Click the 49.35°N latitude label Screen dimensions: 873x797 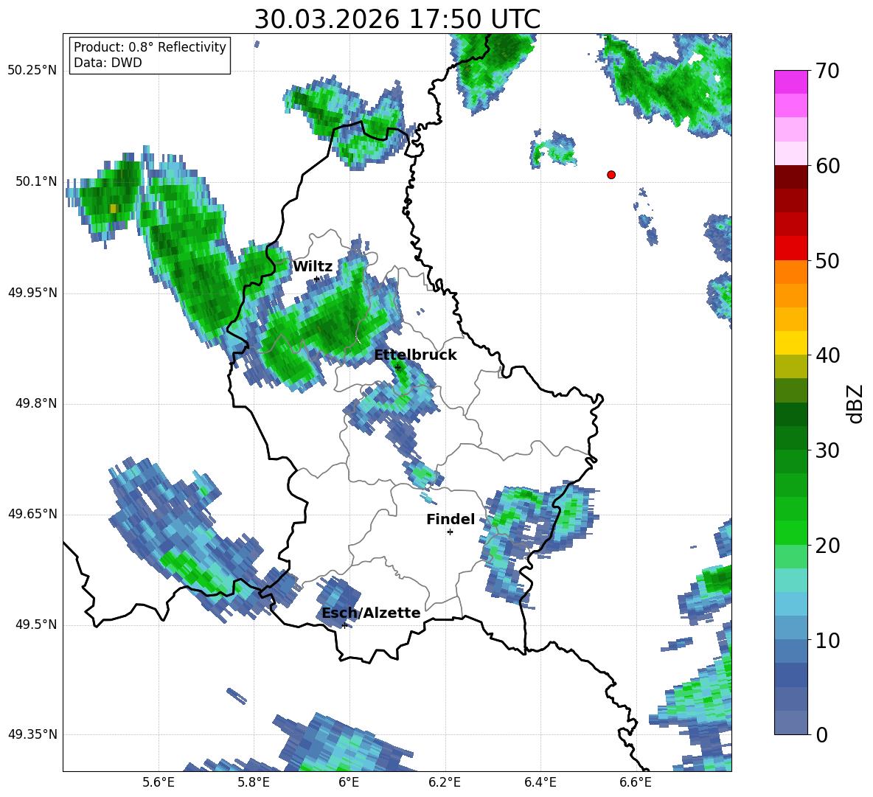[x=32, y=734]
